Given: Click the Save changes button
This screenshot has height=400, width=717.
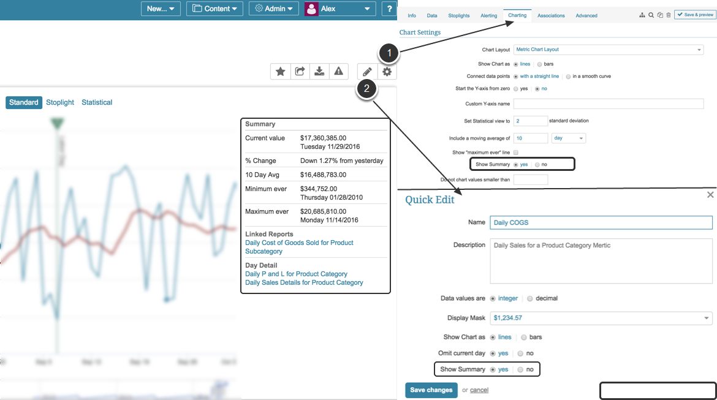Looking at the screenshot, I should tap(431, 390).
